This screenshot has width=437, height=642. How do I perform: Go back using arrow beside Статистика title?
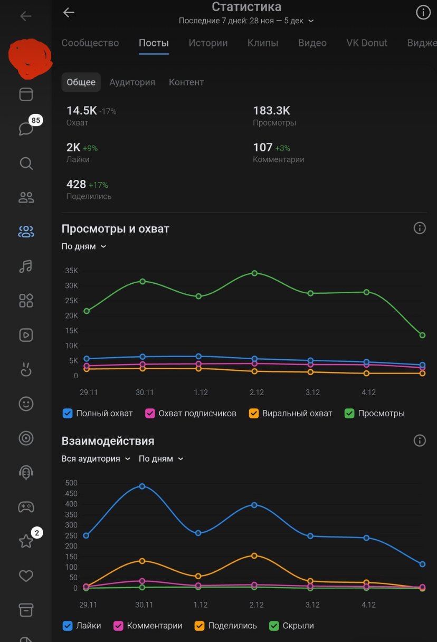point(69,13)
